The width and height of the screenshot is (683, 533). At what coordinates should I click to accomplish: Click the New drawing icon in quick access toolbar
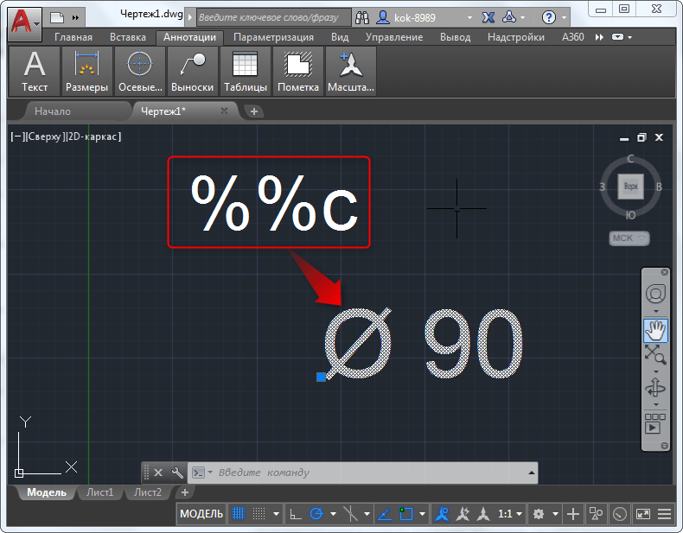[x=57, y=17]
